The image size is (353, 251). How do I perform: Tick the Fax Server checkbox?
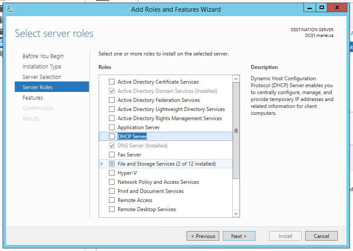click(x=112, y=155)
